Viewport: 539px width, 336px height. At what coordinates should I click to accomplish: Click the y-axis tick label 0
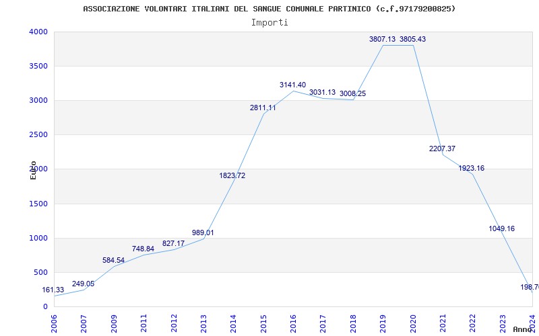pos(45,307)
